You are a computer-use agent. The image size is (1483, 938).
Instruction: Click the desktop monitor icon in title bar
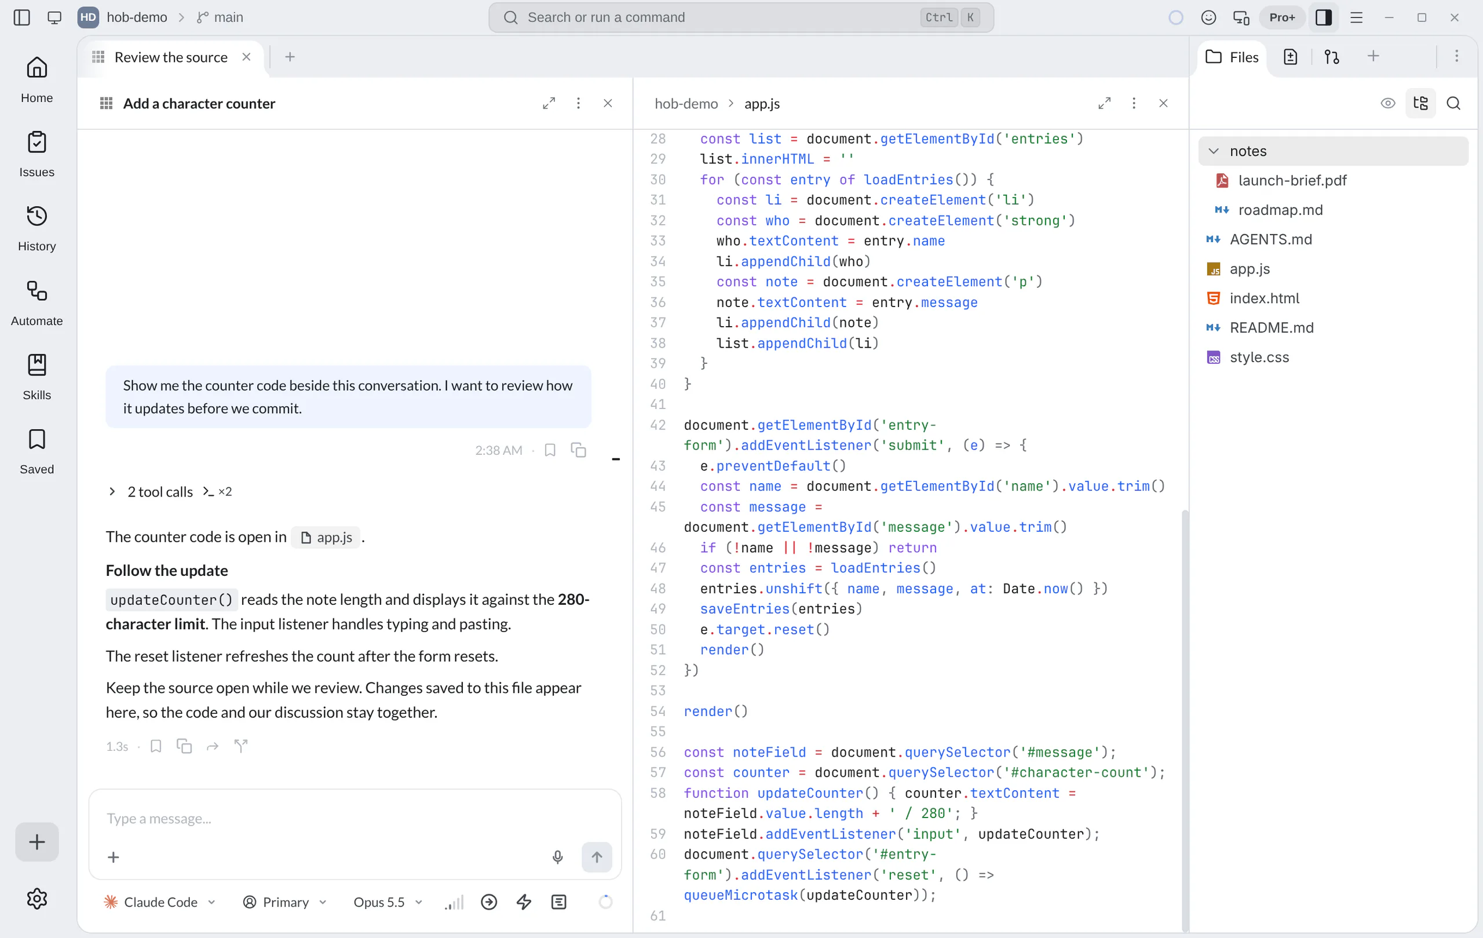[x=54, y=17]
